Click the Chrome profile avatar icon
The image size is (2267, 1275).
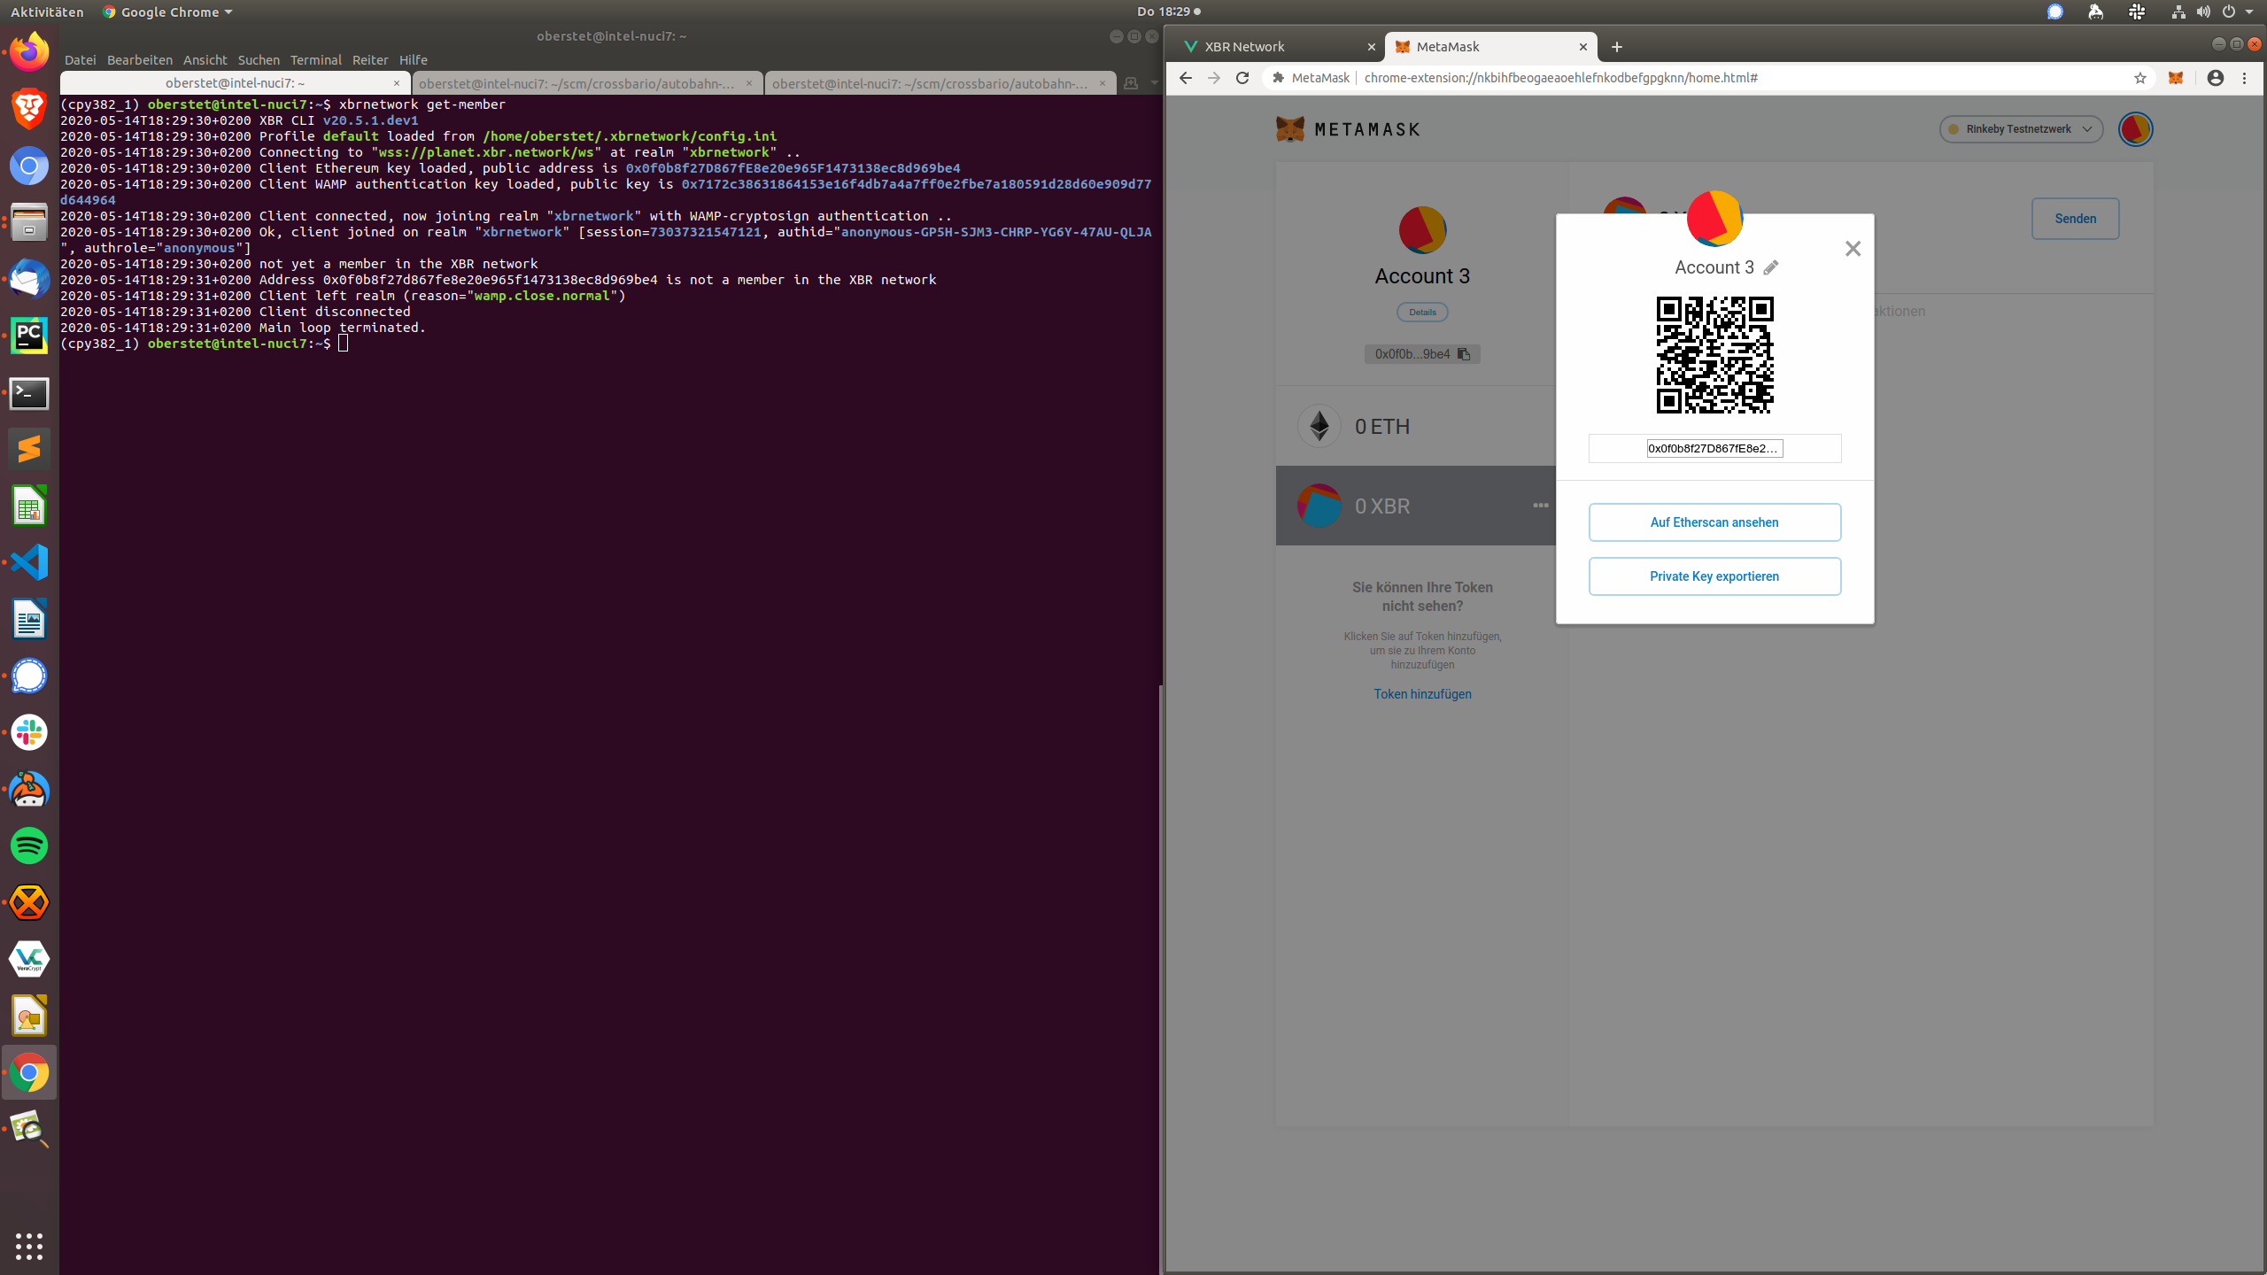[2216, 78]
